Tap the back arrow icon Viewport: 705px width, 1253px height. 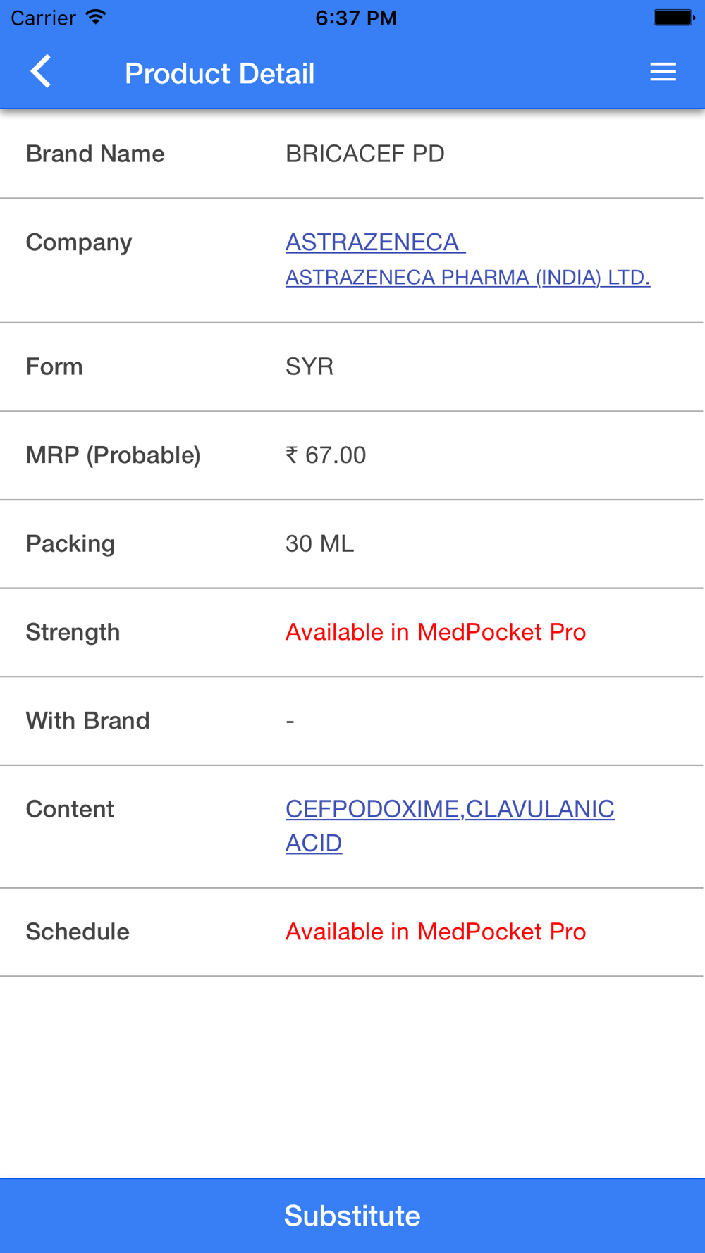click(x=41, y=72)
